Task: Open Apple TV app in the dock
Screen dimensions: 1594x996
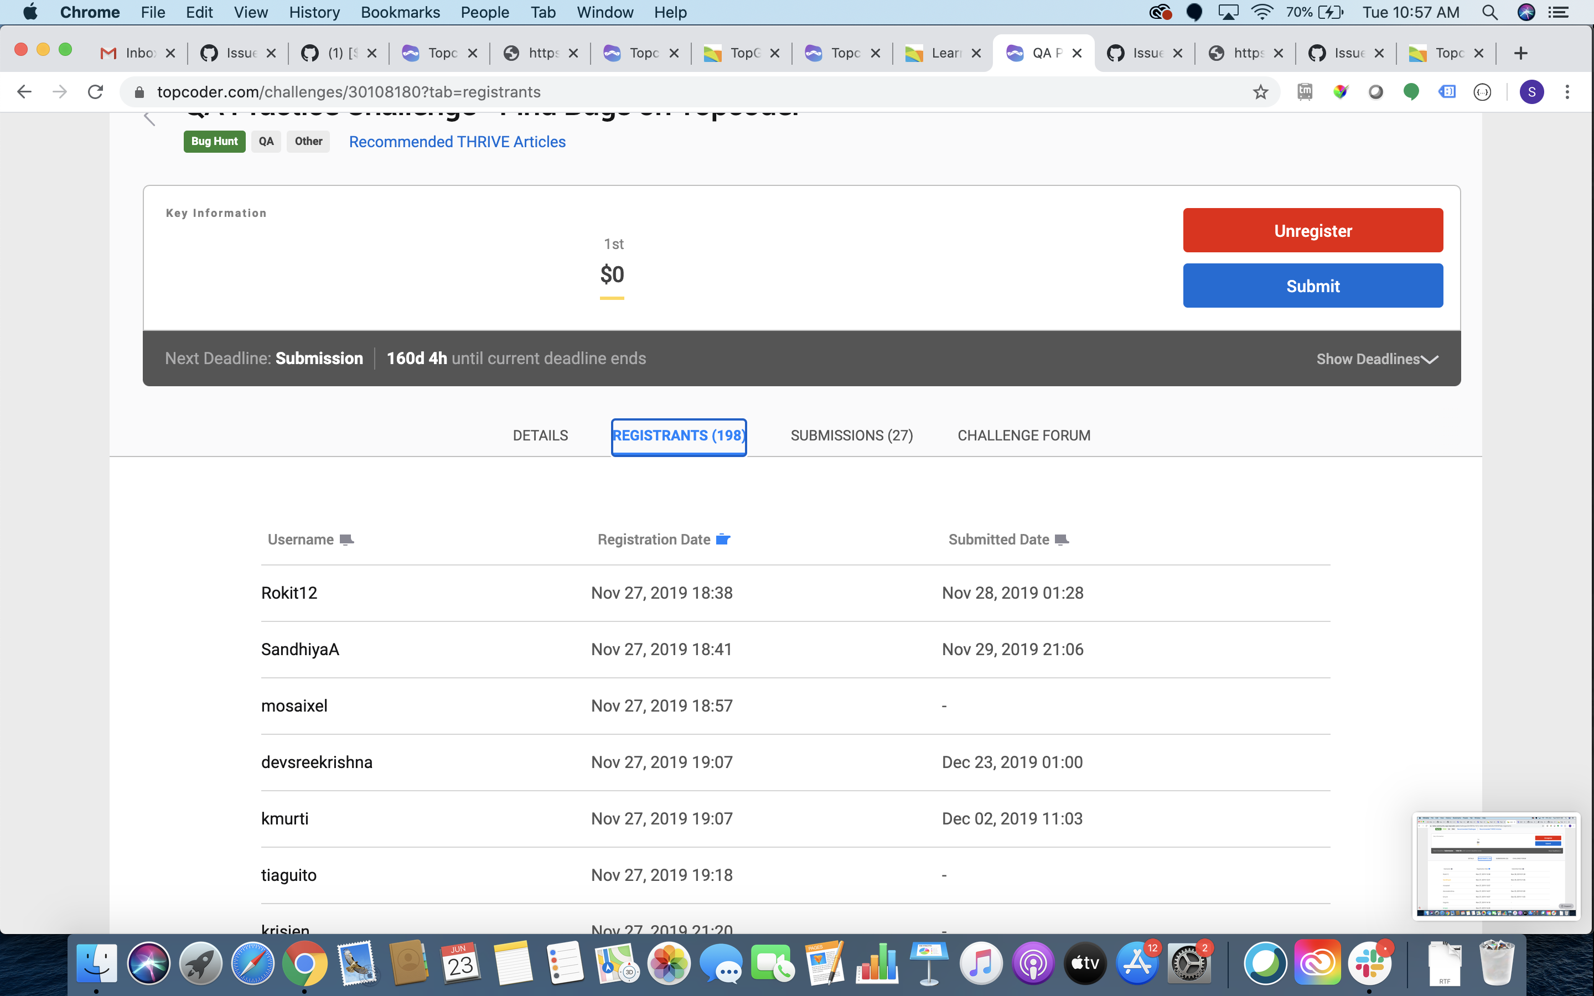Action: (1085, 964)
